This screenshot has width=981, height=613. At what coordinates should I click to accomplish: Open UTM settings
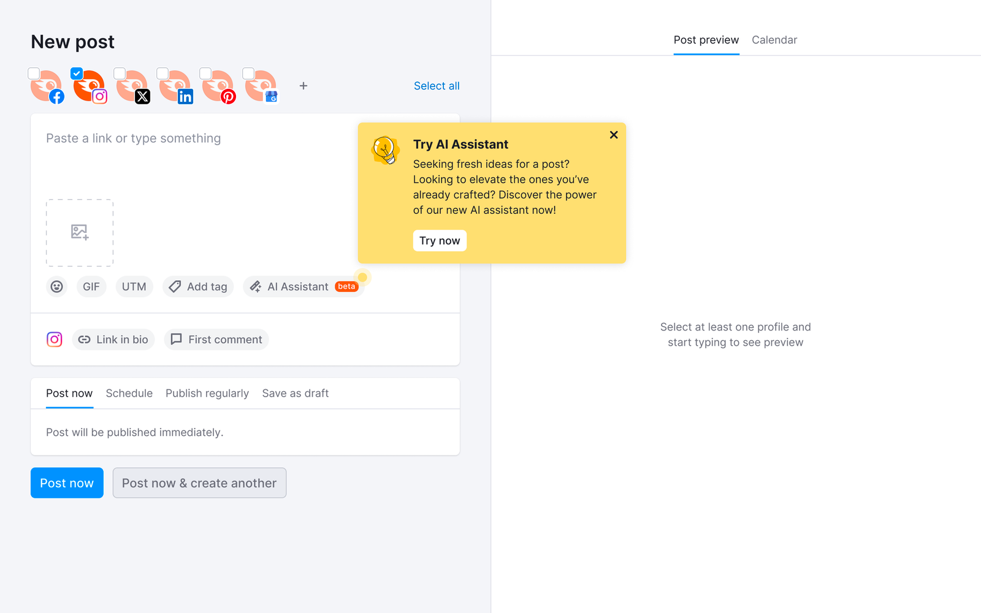point(134,287)
